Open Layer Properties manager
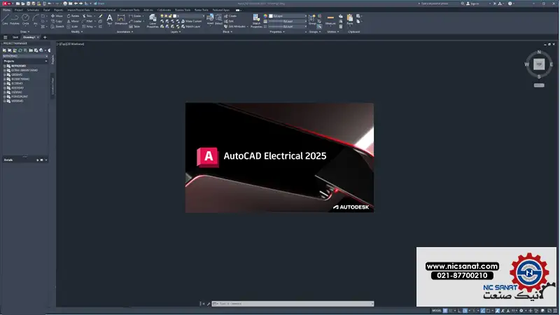This screenshot has width=560, height=315. point(153,21)
